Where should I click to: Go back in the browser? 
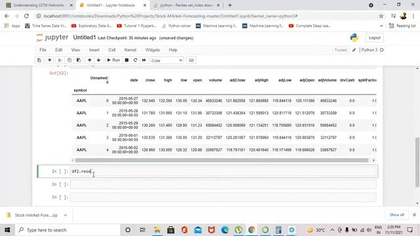point(7,16)
